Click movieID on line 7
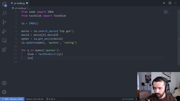Viewport: 180px width, 101px height. (x=53, y=35)
